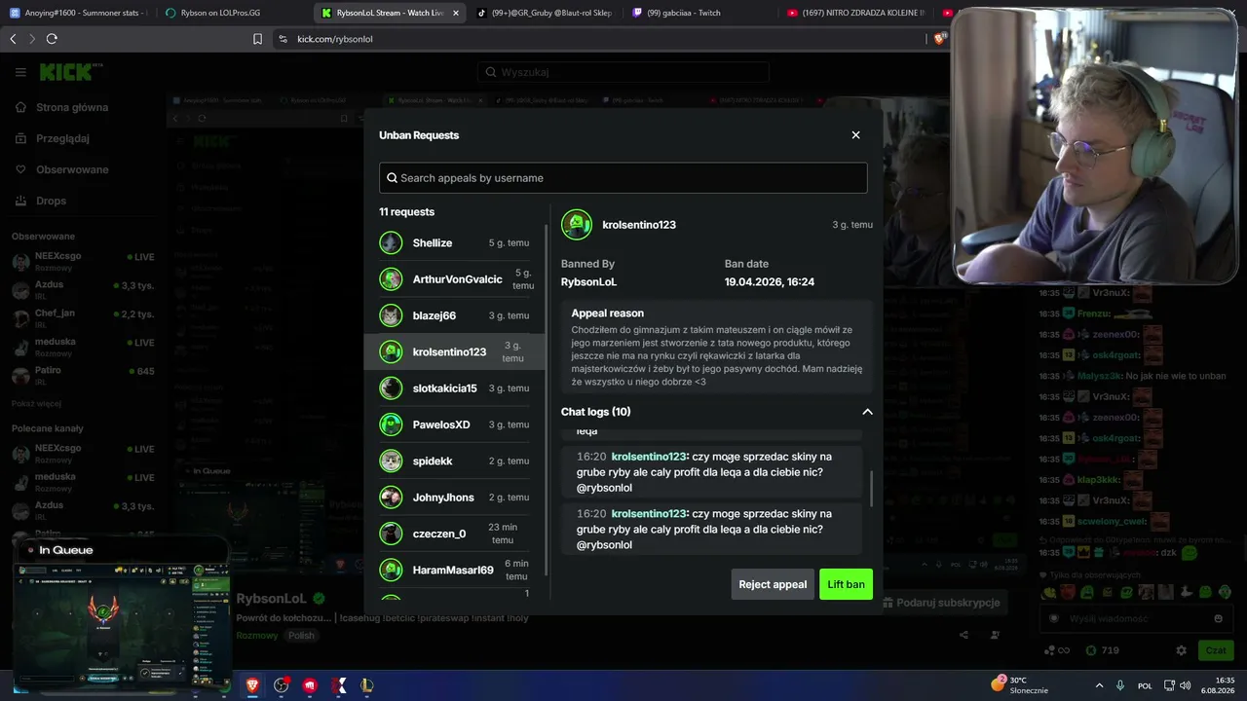Go to Strona główna
Screen dimensions: 1247x701
click(72, 107)
